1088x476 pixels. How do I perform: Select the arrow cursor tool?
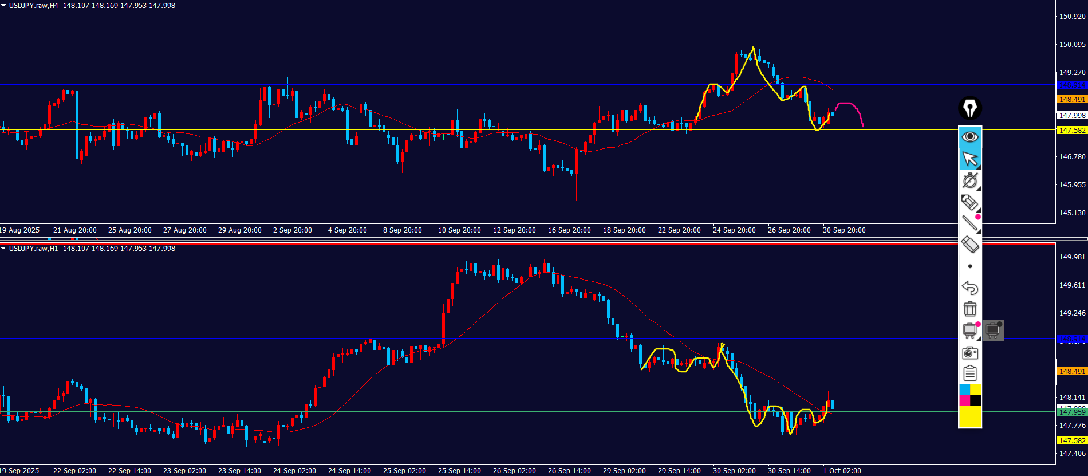(970, 159)
